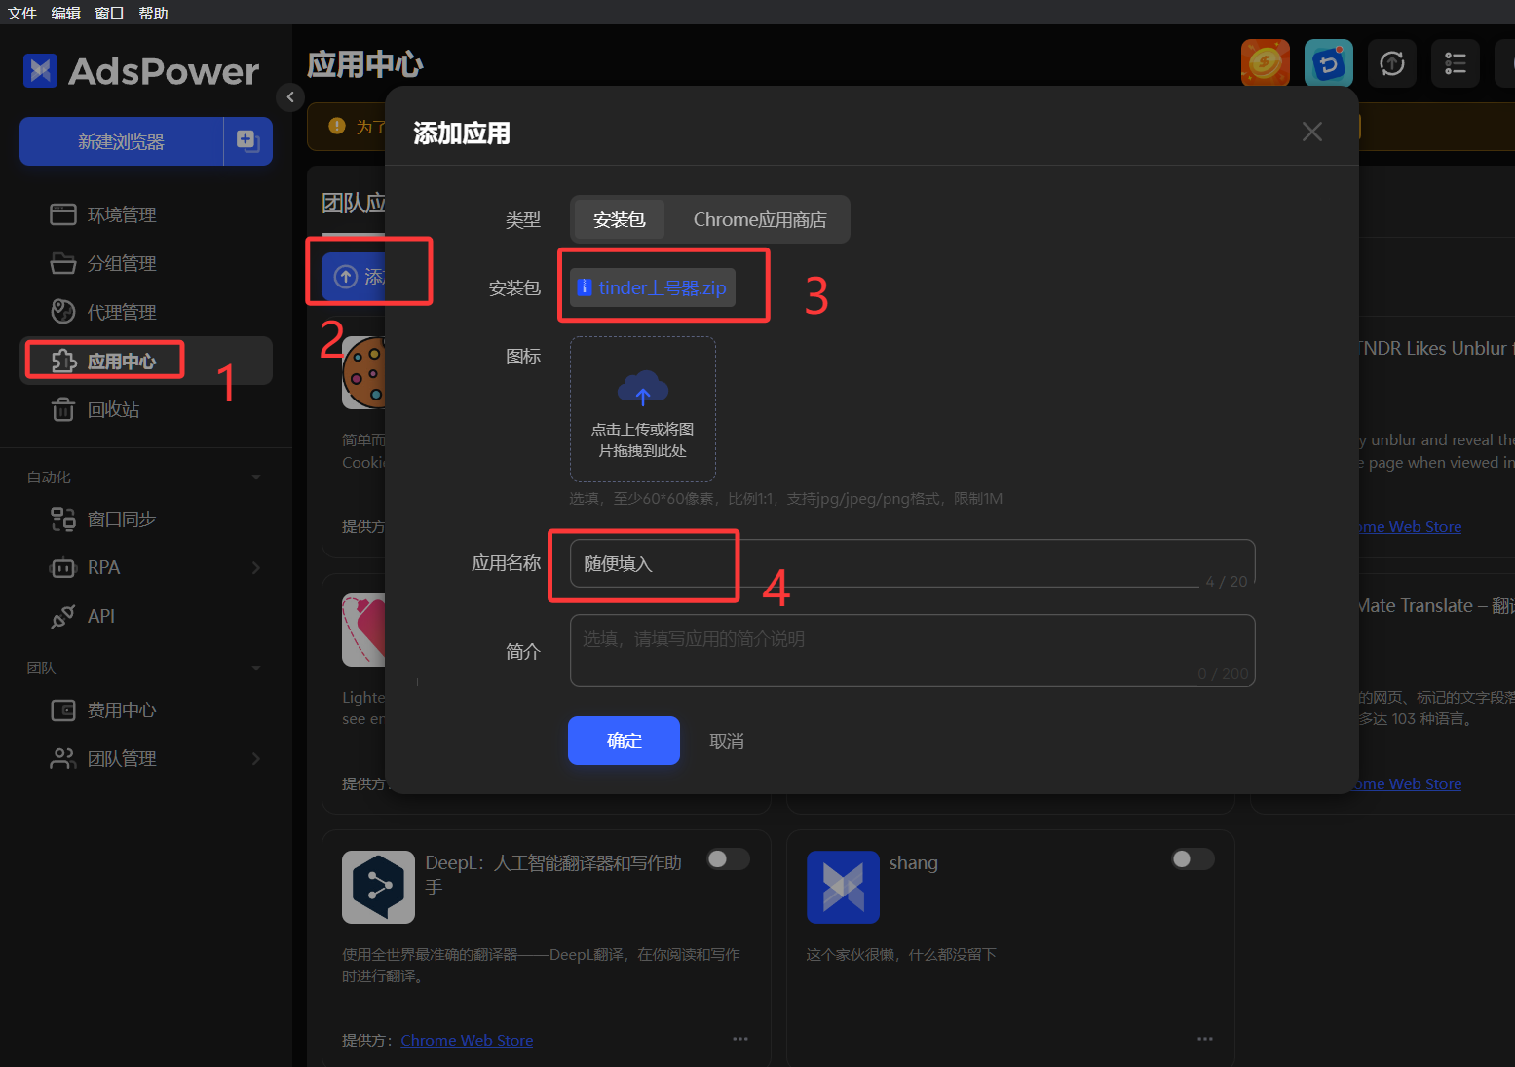This screenshot has width=1515, height=1067.
Task: Click the DeepL app icon
Action: pos(378,887)
